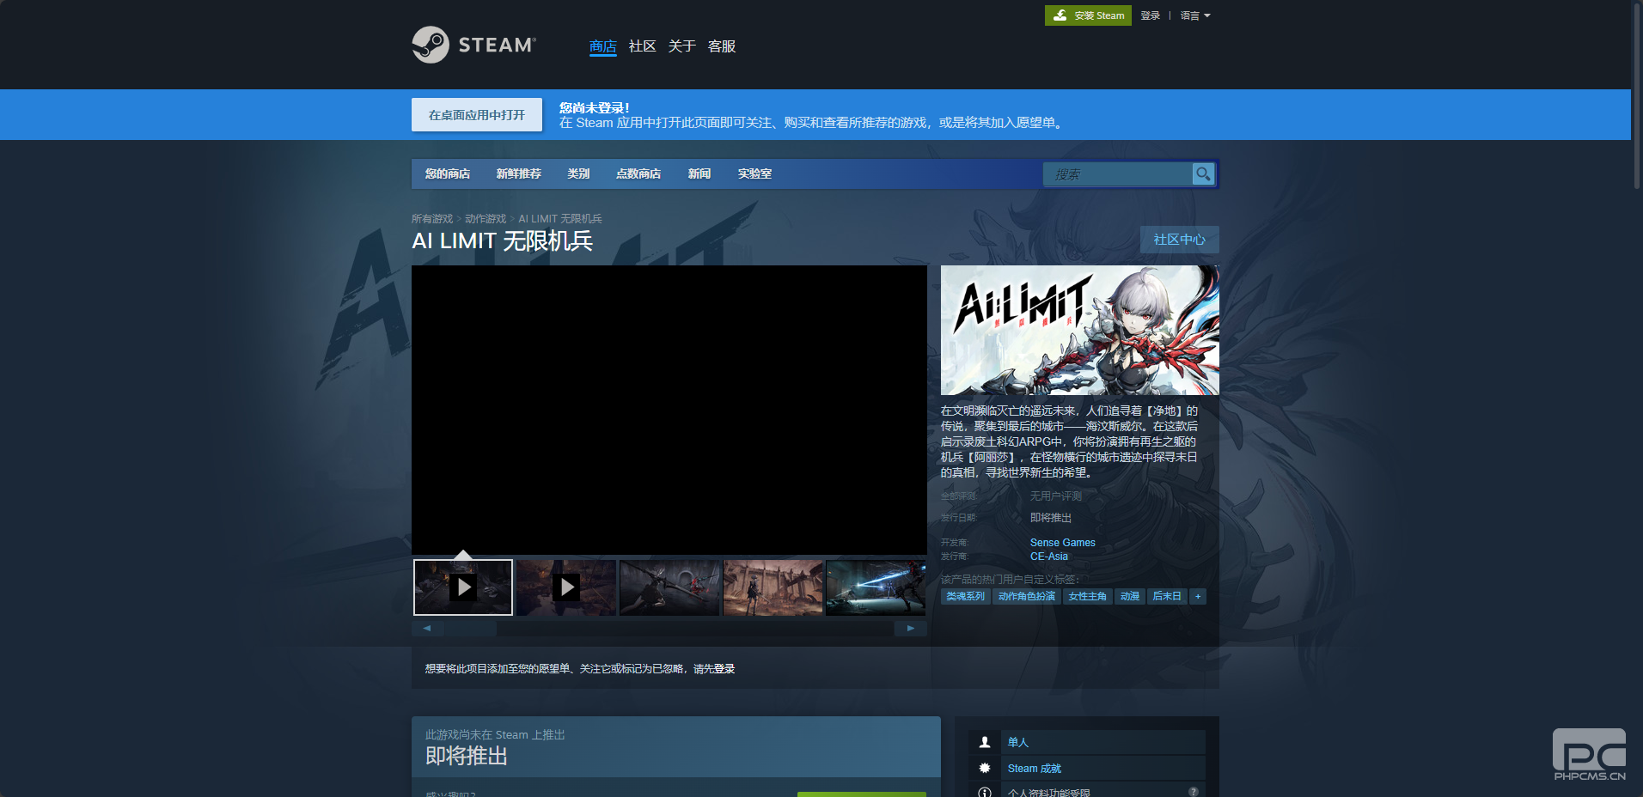This screenshot has height=797, width=1643.
Task: Click the 即将推出 release date value
Action: click(1051, 518)
